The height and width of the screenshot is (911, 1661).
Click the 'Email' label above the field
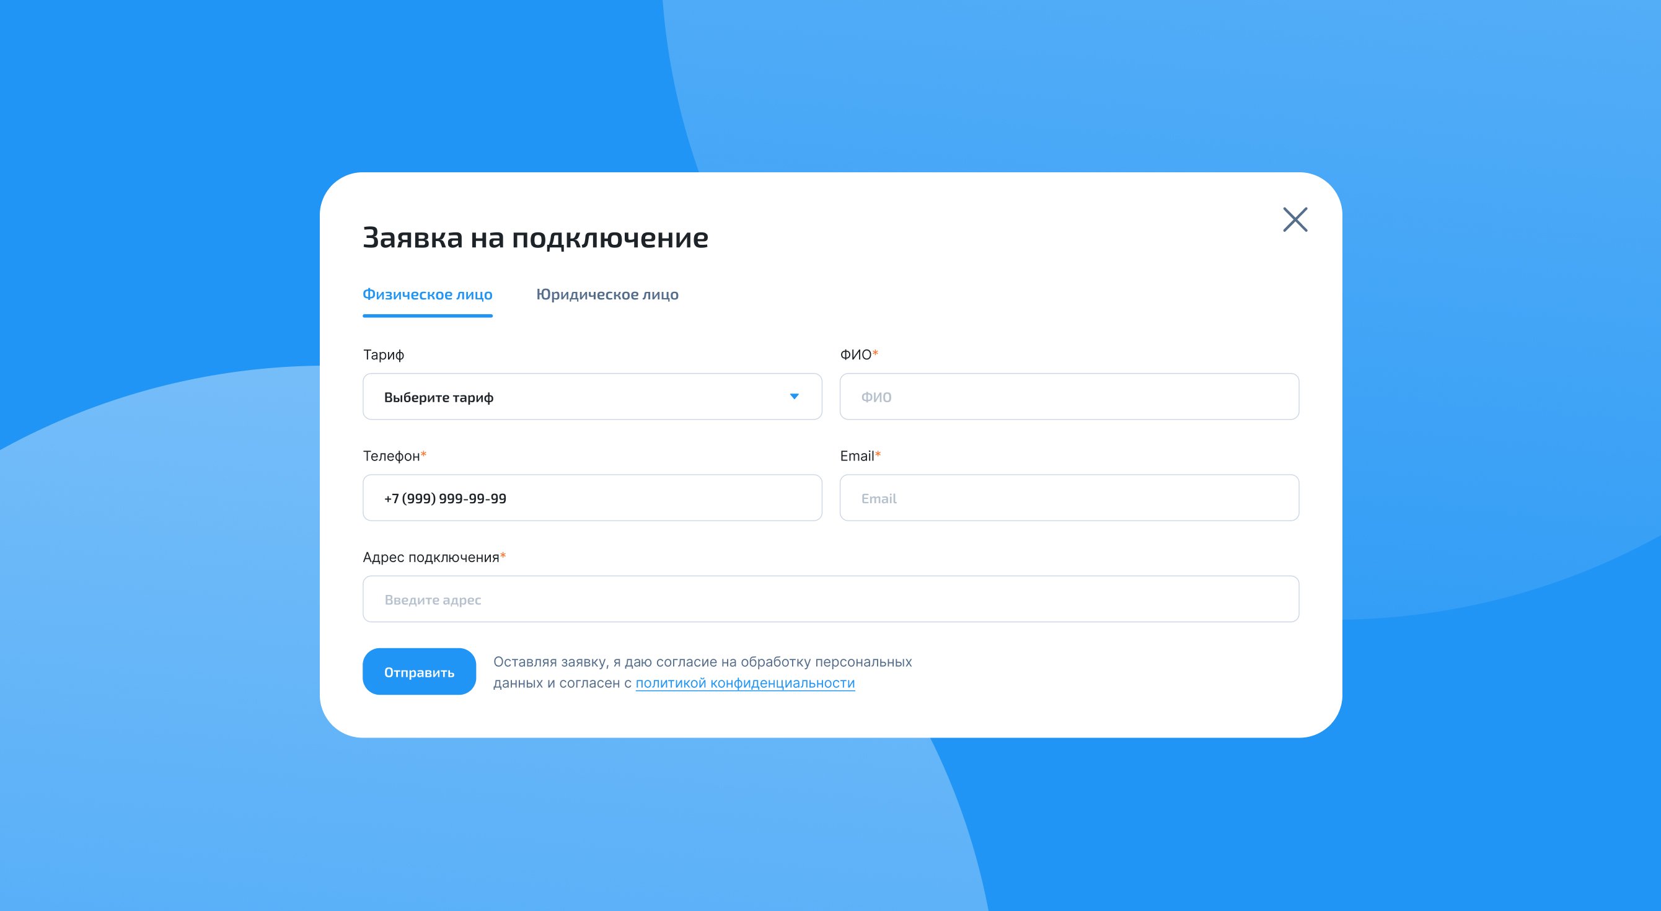857,456
